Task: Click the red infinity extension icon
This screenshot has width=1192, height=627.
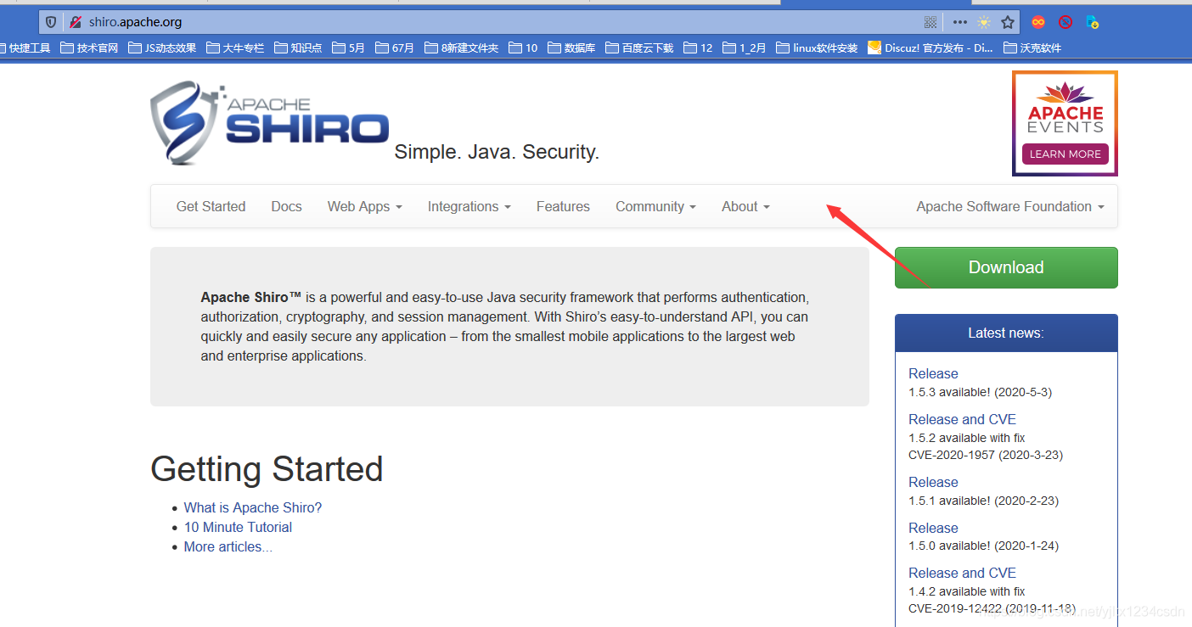Action: click(x=1037, y=22)
